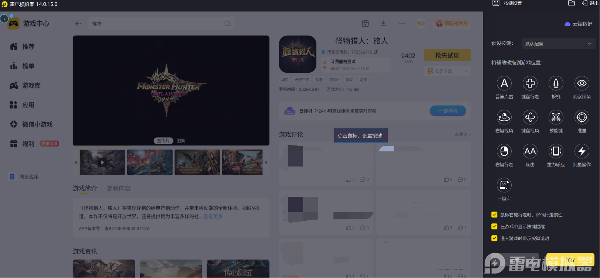
Task: Switch to the 图集 tab
Action: tap(181, 141)
